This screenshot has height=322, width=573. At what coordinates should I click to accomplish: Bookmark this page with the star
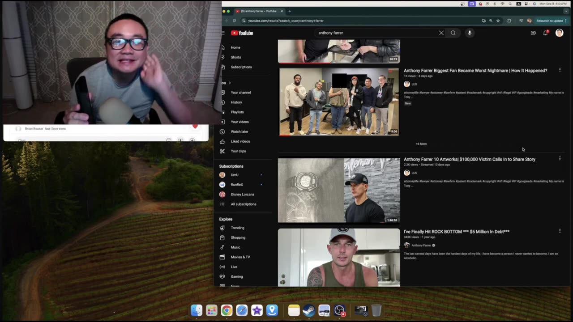(498, 21)
